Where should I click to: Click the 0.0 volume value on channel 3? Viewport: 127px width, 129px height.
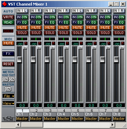click(x=50, y=105)
